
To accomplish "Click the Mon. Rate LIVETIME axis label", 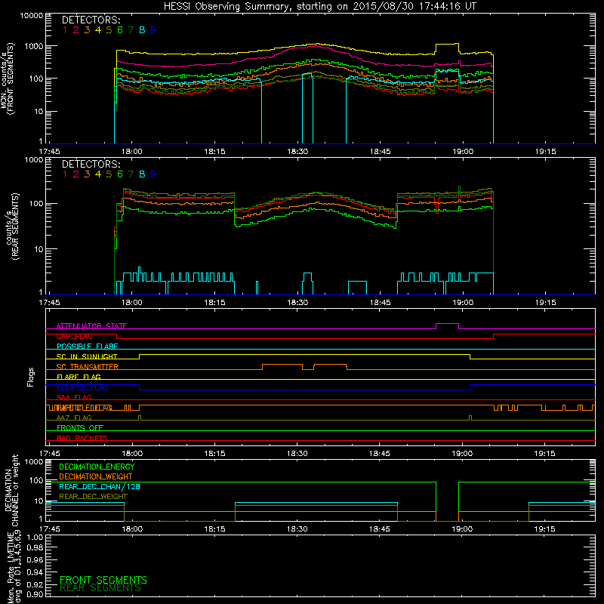I will pyautogui.click(x=14, y=567).
